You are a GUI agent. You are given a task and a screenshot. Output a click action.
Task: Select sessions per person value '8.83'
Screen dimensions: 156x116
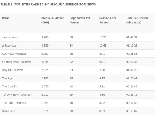102,111
